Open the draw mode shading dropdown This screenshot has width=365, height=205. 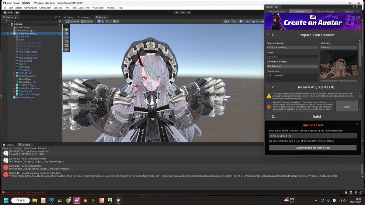[x=227, y=22]
